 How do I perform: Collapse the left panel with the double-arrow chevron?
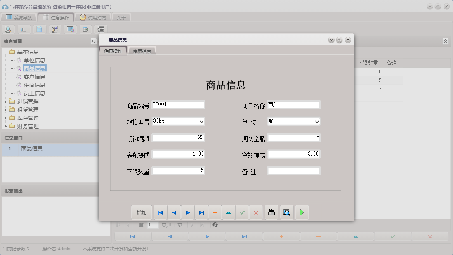pos(93,41)
